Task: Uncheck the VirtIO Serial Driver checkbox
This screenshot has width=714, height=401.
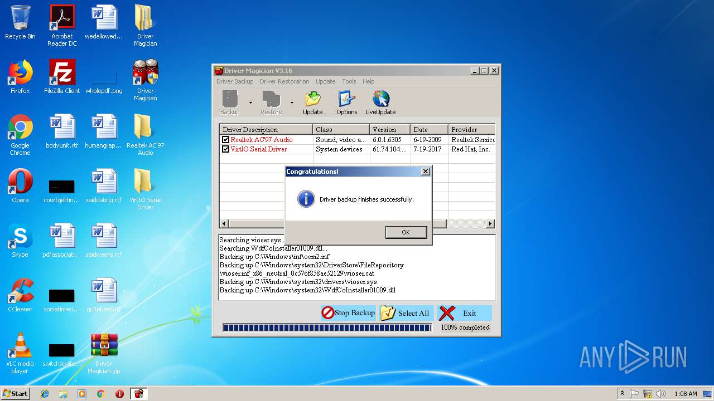Action: 225,149
